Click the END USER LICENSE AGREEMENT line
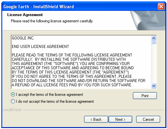 40,47
